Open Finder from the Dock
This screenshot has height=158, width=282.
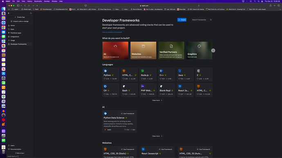point(3,9)
